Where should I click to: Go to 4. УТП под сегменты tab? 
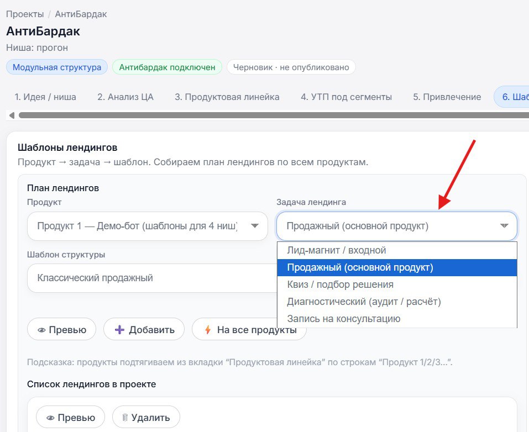pyautogui.click(x=346, y=97)
